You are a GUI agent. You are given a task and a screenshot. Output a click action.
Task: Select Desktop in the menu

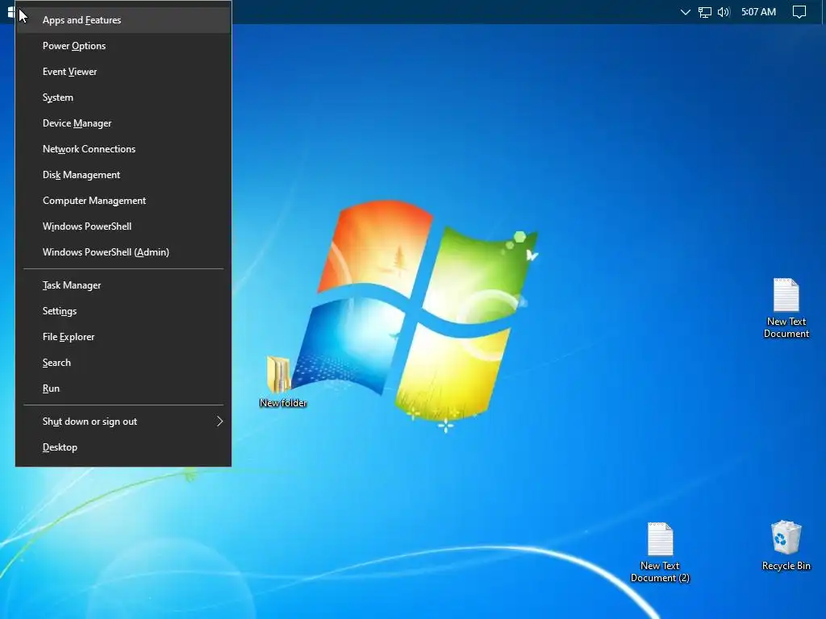[123, 447]
